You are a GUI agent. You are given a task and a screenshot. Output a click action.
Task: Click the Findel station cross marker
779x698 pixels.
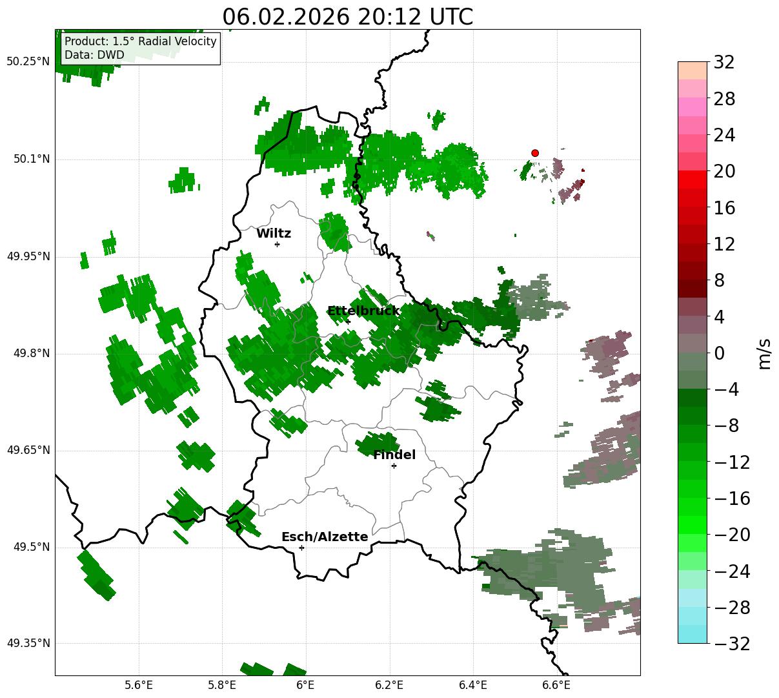click(394, 466)
